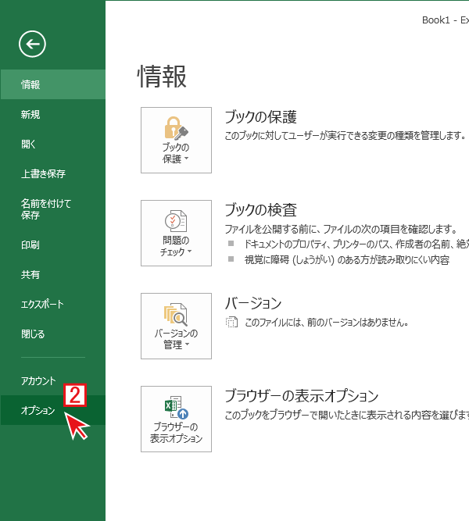
Task: Go back using the circled arrow icon
Action: [32, 45]
